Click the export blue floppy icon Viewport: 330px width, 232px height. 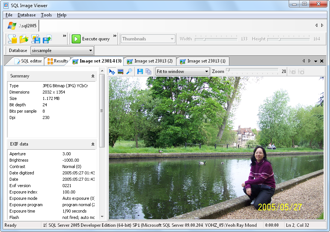tap(47, 39)
